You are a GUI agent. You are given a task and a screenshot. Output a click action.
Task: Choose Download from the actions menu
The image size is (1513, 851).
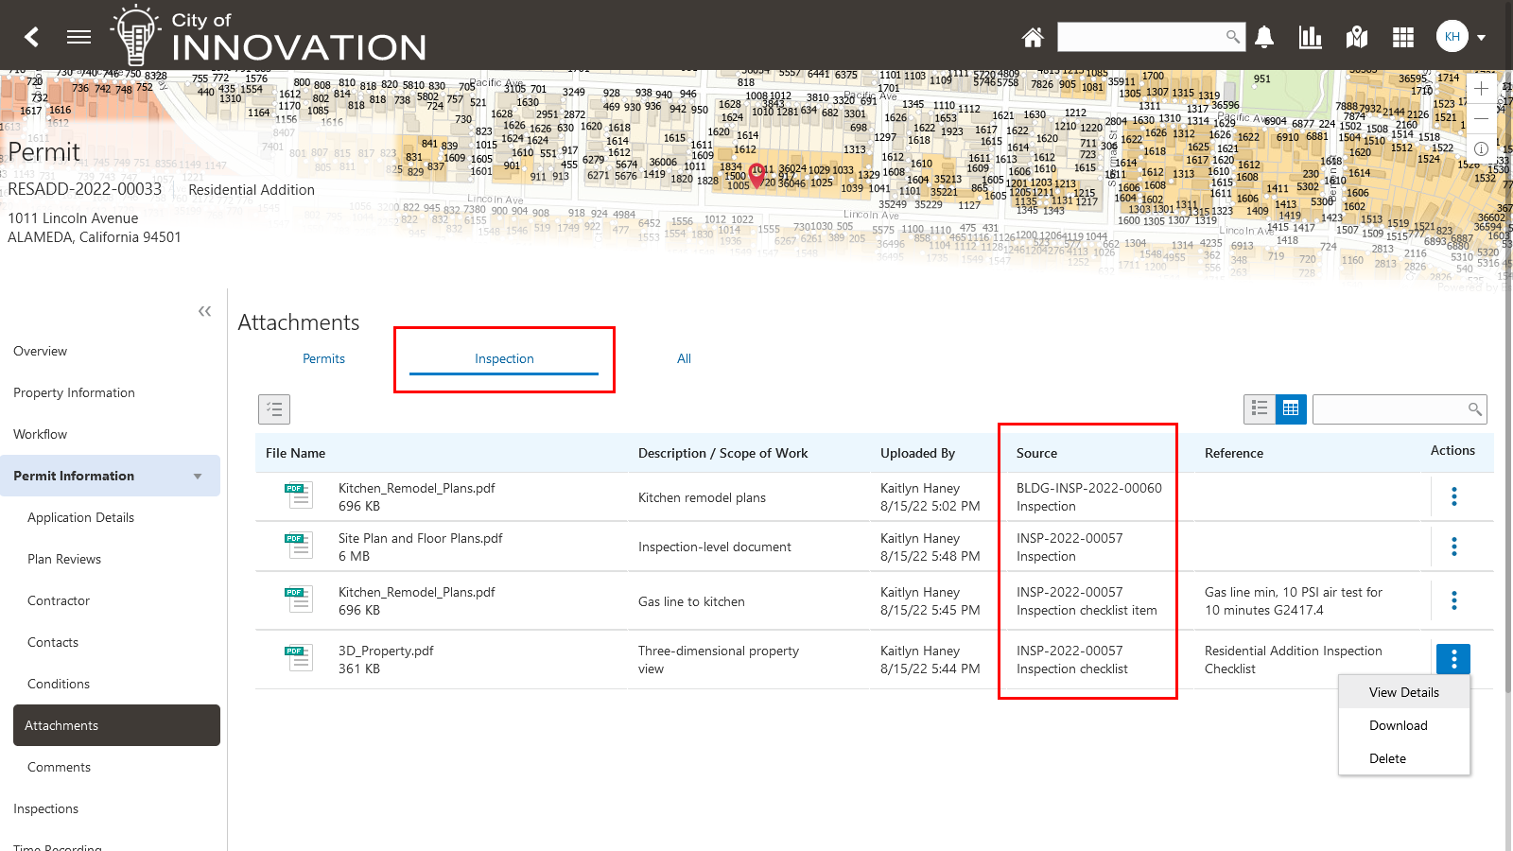coord(1404,725)
